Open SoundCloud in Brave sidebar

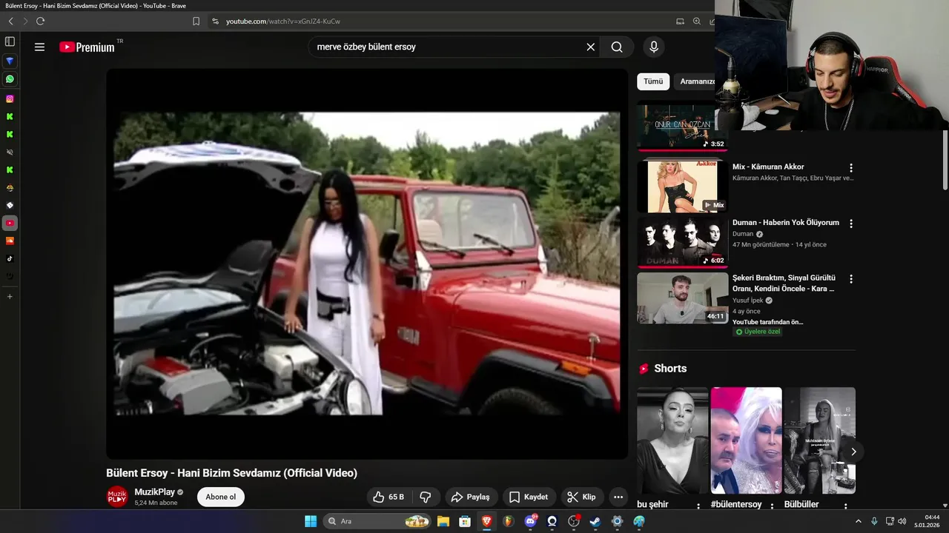click(10, 241)
